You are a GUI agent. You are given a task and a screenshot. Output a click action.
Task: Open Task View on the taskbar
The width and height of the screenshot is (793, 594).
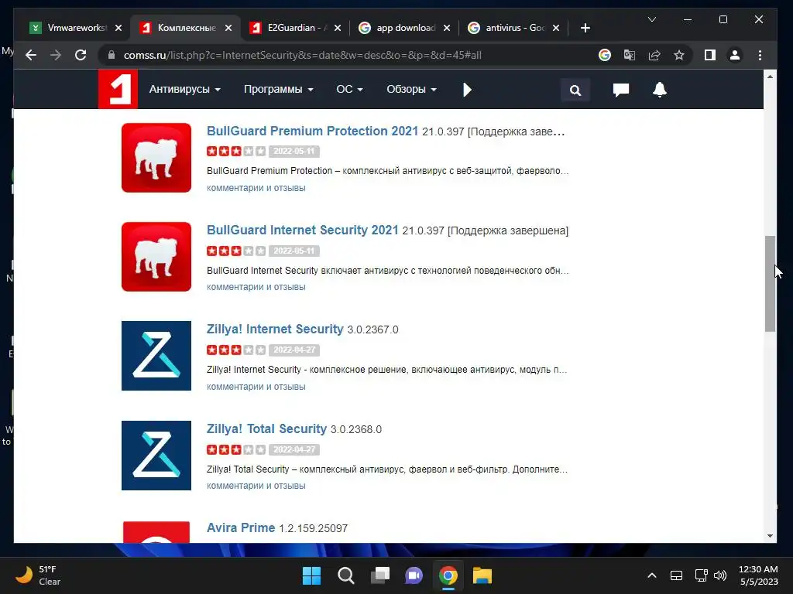(x=379, y=575)
